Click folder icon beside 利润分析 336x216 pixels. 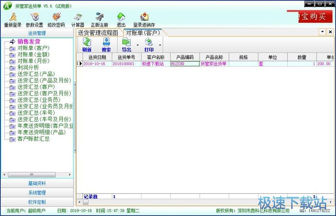(13, 68)
